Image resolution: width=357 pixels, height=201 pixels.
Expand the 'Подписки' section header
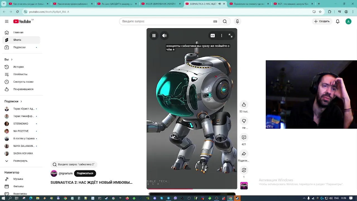tap(13, 101)
